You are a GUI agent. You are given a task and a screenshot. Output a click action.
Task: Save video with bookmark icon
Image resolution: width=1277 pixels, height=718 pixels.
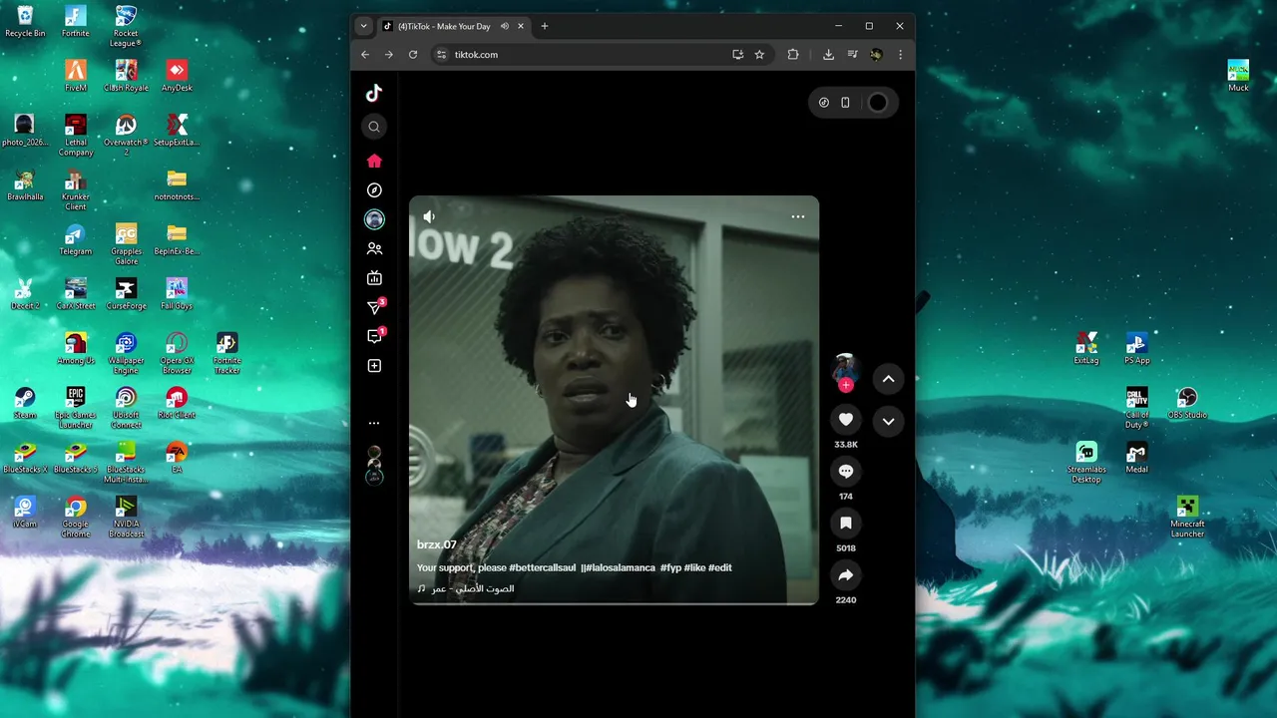846,523
